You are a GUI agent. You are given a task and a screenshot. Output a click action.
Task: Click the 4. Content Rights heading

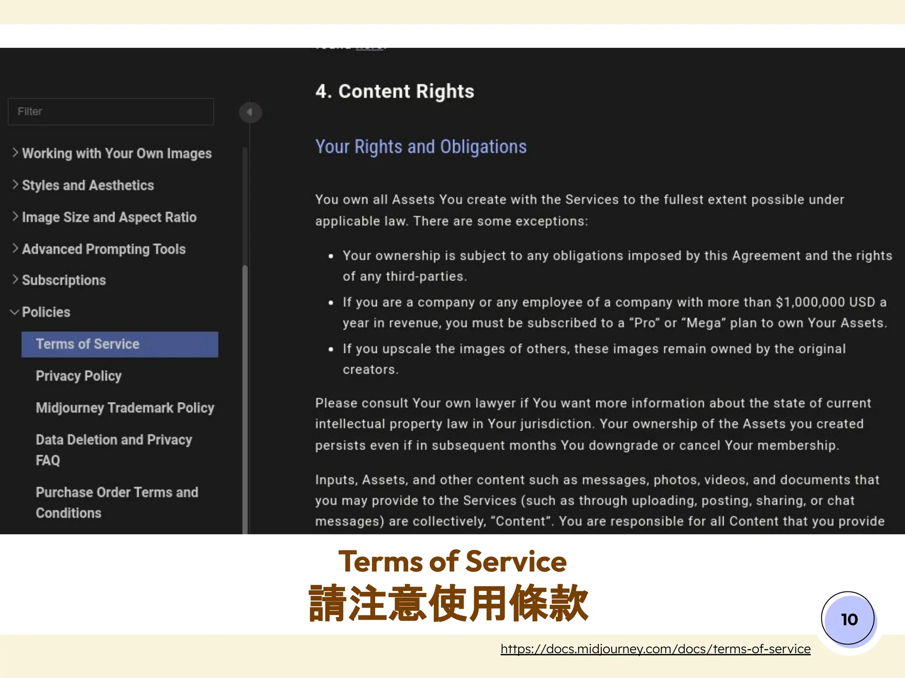(395, 91)
